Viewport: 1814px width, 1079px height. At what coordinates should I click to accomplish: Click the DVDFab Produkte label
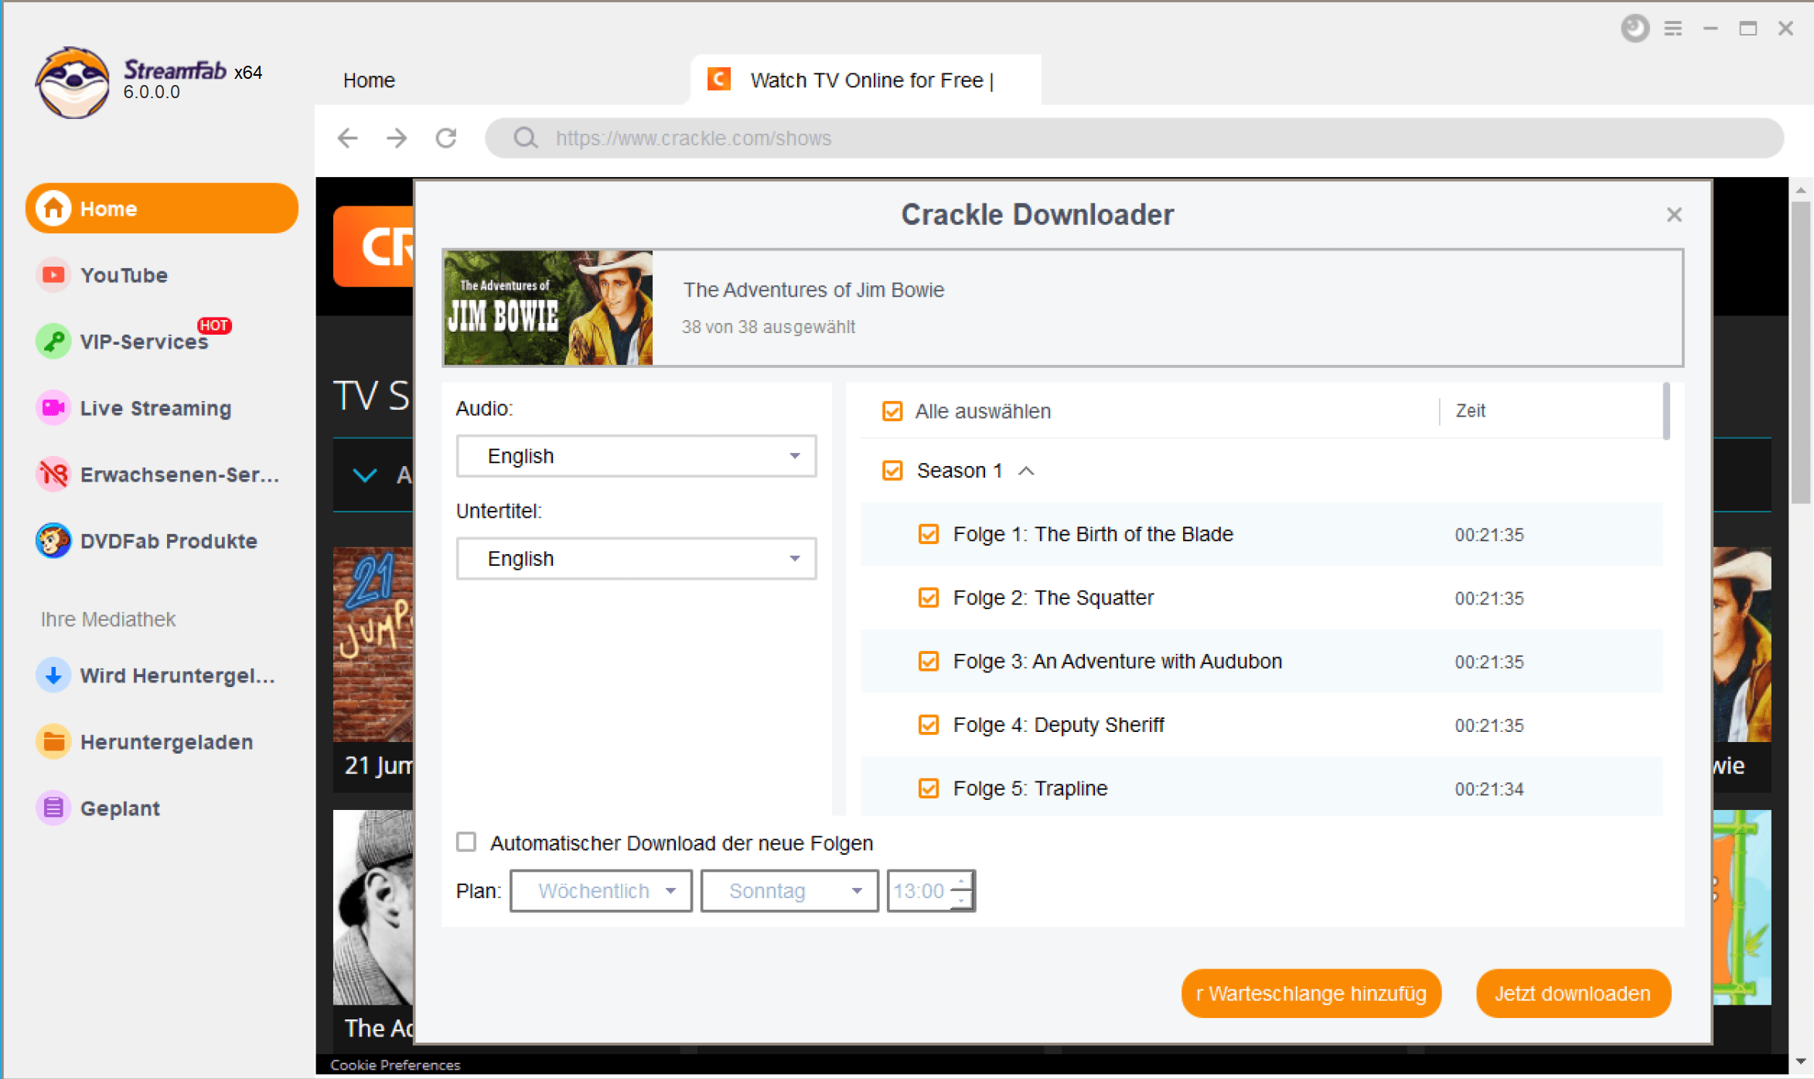click(169, 541)
